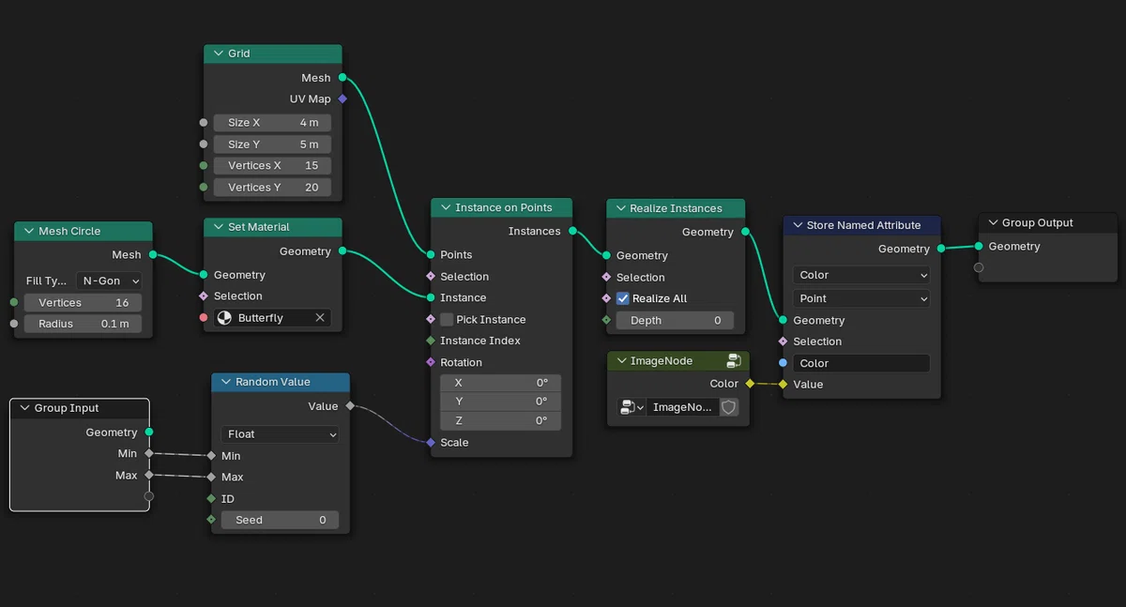This screenshot has width=1126, height=607.
Task: Click the node group icon in ImageNode header
Action: click(734, 360)
